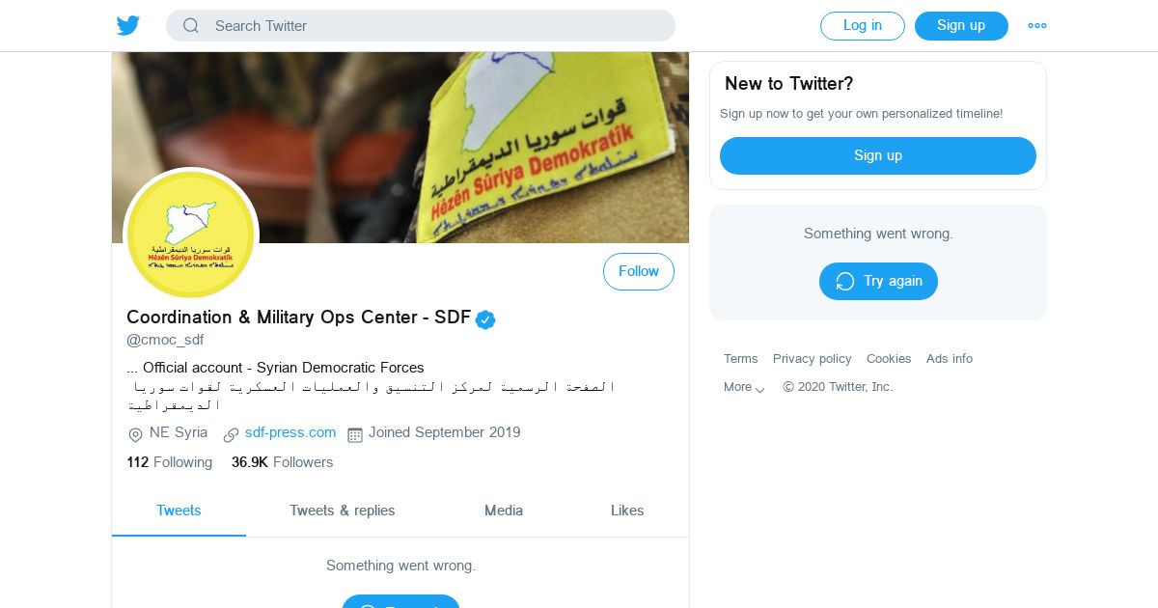This screenshot has width=1158, height=608.
Task: Open the three-dot more options menu
Action: 1037,26
